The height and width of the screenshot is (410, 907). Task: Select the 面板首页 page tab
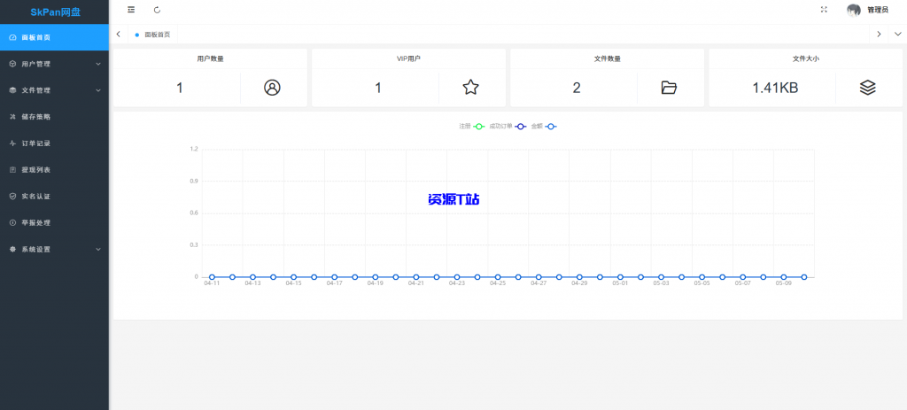[x=153, y=35]
